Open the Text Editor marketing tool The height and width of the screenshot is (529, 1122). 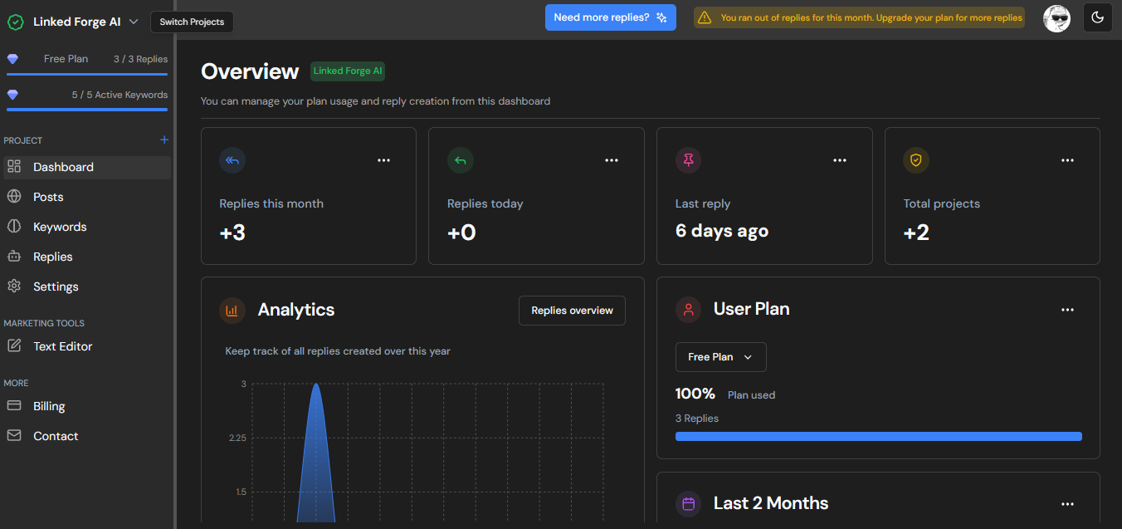[x=87, y=346]
